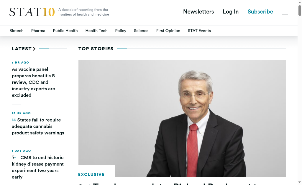Screen dimensions: 302x185
Task: Click the page's vertical scrollbar thumb
Action: [x=300, y=11]
